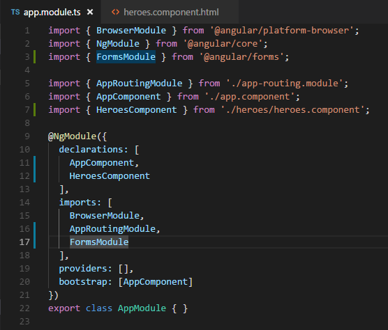Click AppComponent inside bootstrap array
The height and width of the screenshot is (330, 388).
pyautogui.click(x=156, y=282)
